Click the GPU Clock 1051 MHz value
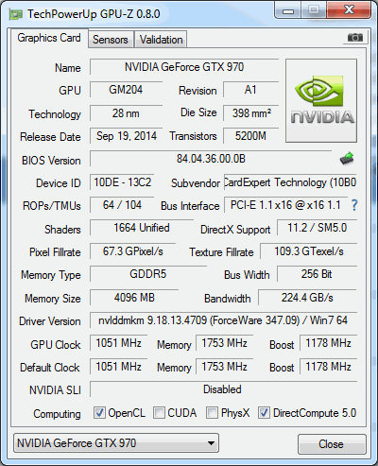 [119, 343]
